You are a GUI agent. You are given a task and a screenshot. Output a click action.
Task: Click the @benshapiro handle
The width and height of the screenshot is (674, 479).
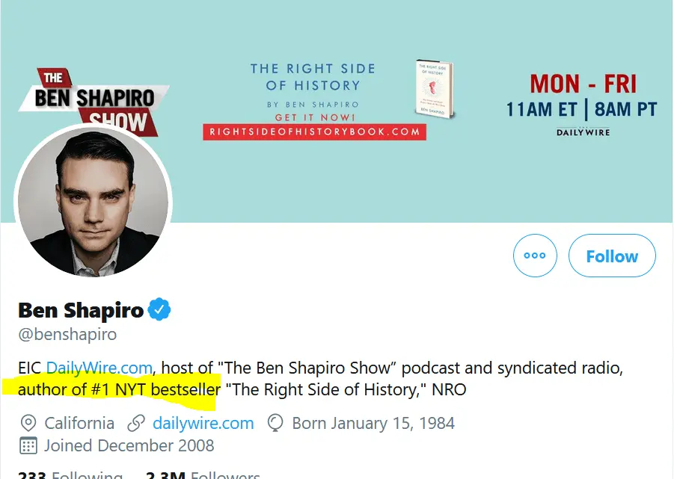67,334
